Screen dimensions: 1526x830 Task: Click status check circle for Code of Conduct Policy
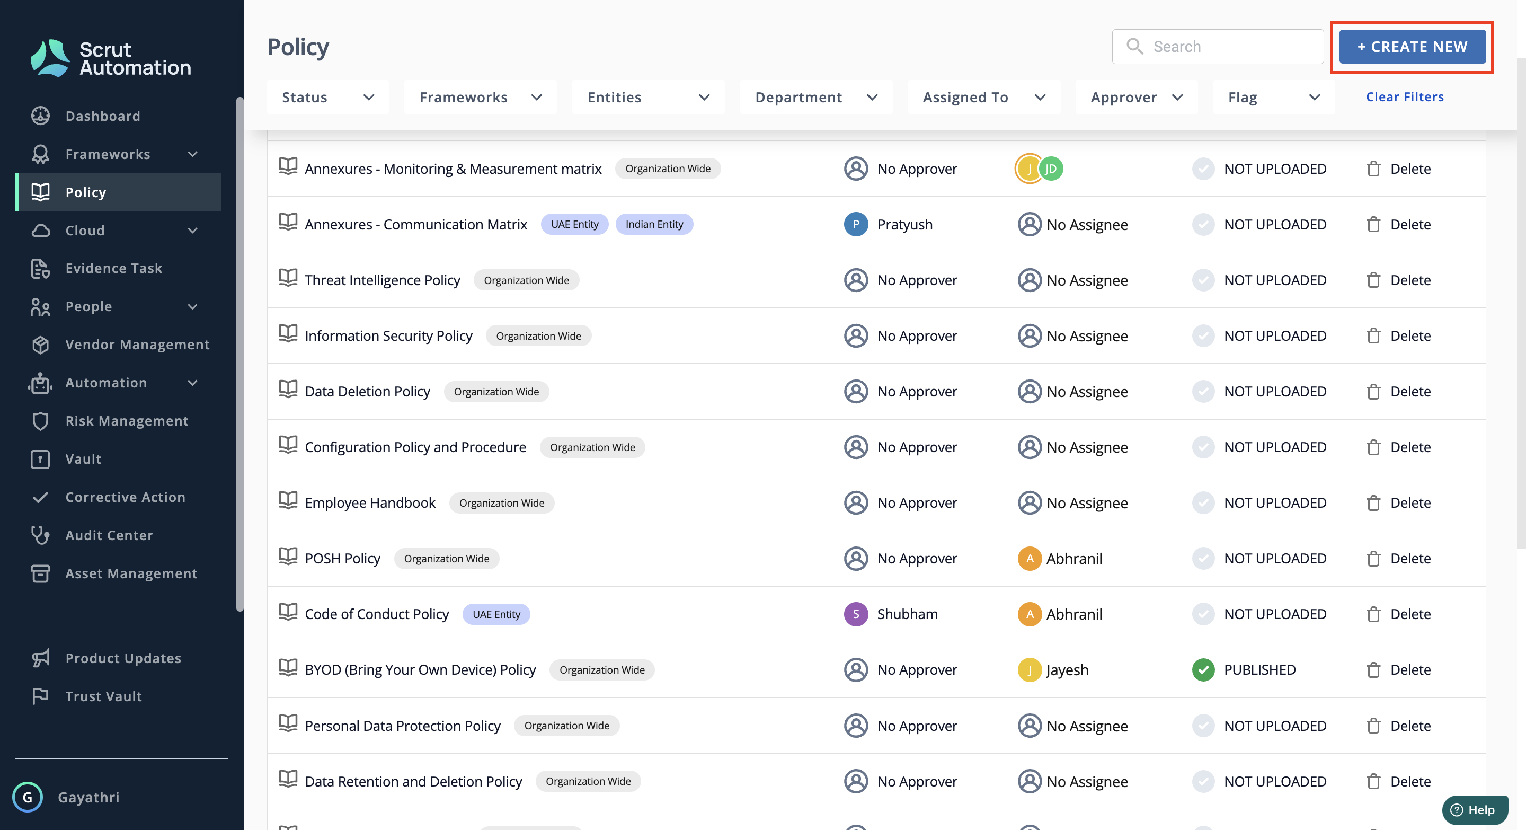[1203, 614]
